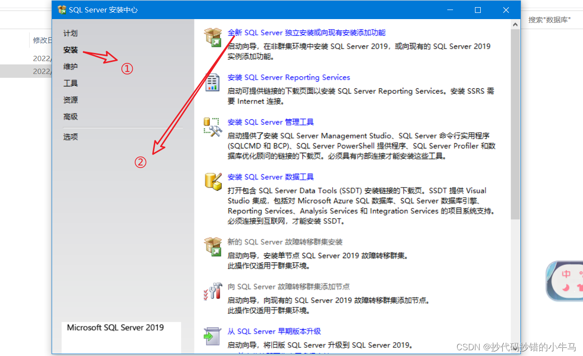The width and height of the screenshot is (583, 356).
Task: Click the management tools hammer icon
Action: (x=213, y=127)
